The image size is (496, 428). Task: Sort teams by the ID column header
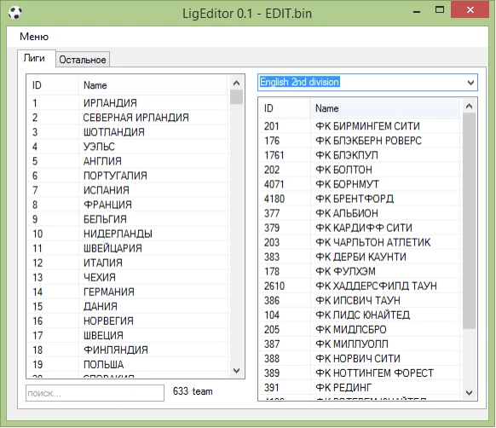(285, 108)
